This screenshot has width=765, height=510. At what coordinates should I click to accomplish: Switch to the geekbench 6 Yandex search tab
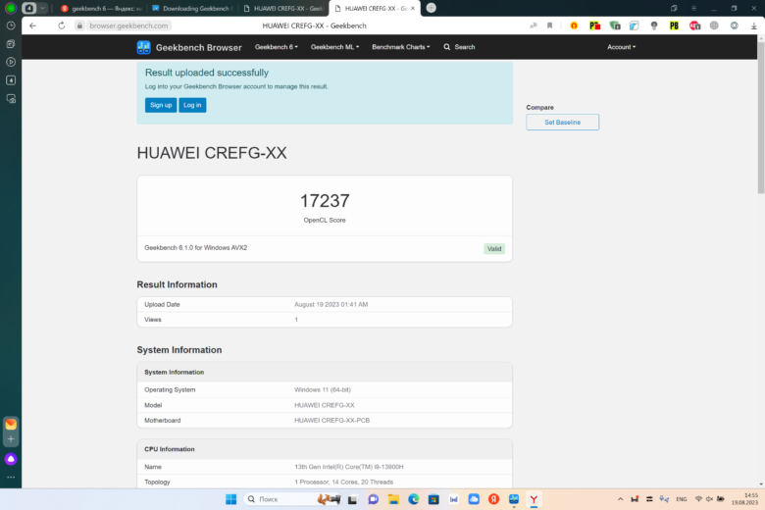(x=101, y=8)
